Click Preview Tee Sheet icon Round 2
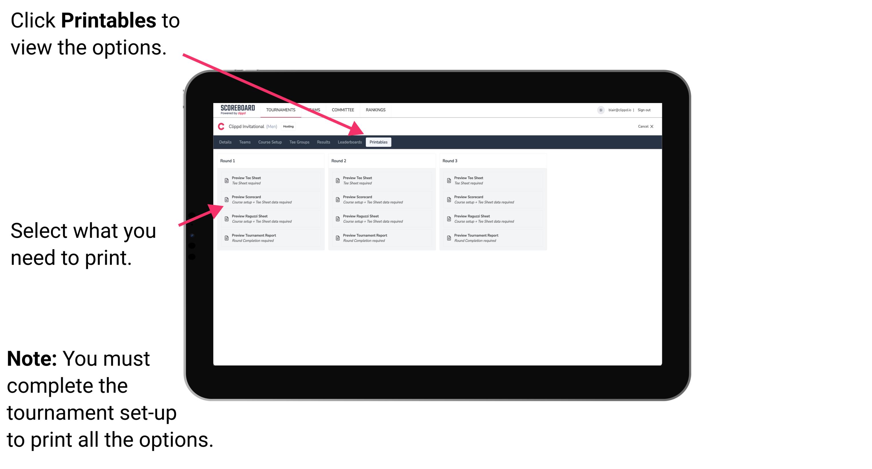Image resolution: width=872 pixels, height=469 pixels. (x=336, y=180)
